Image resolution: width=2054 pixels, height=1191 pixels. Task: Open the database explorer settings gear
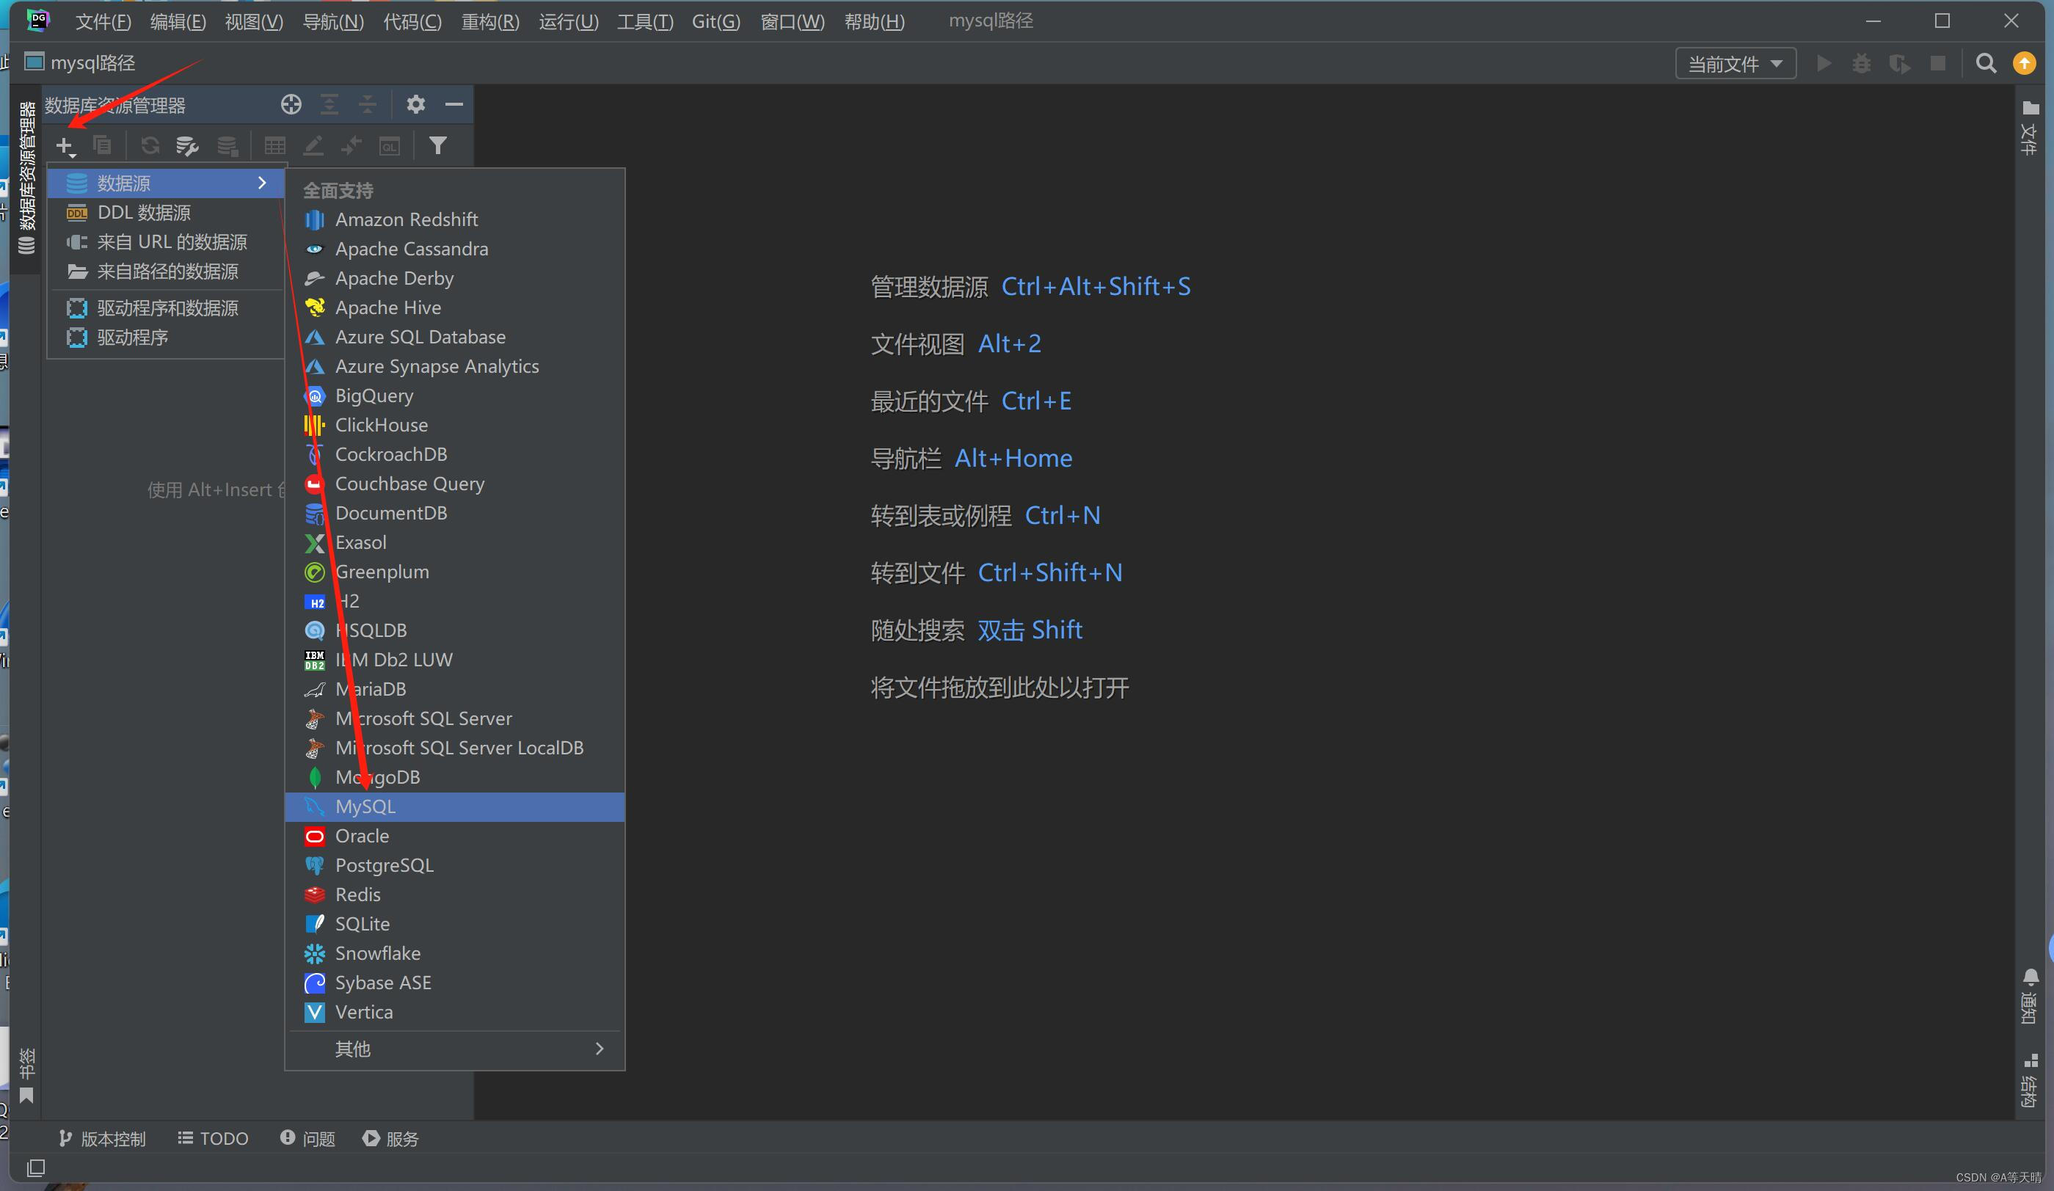(x=415, y=104)
